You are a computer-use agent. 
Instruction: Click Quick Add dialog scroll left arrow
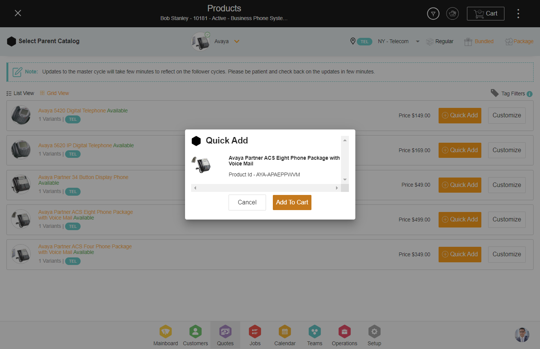pyautogui.click(x=195, y=188)
